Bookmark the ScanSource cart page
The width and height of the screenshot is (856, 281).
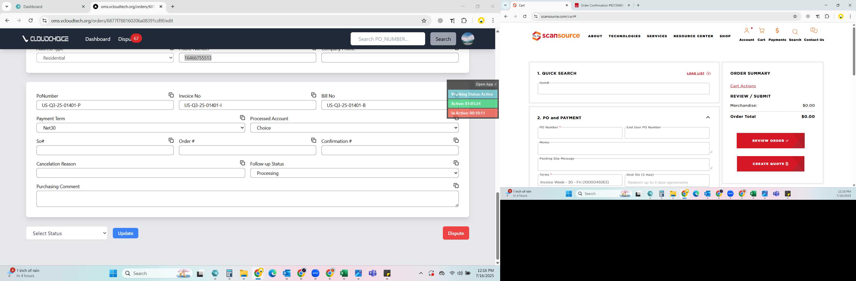pos(795,17)
